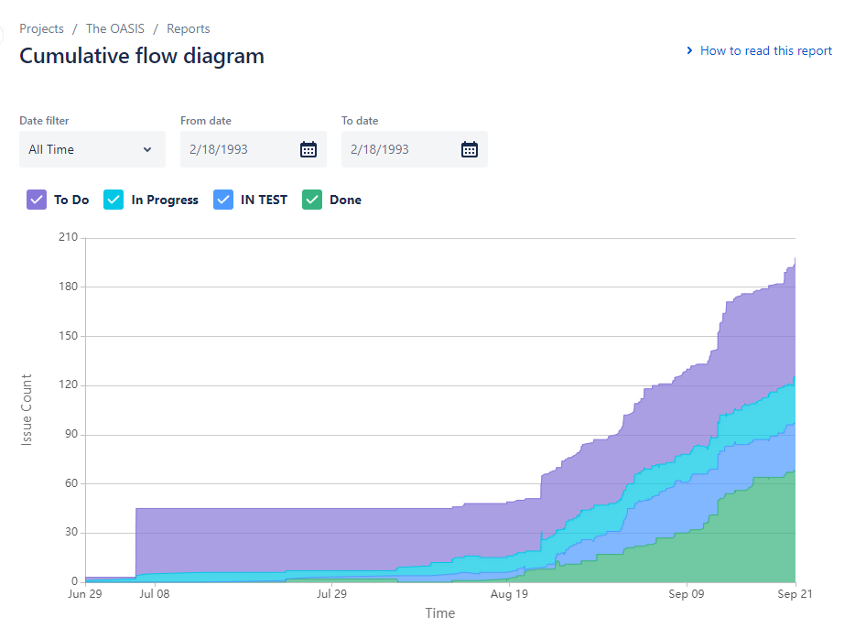Uncheck the In Progress status checkbox
The height and width of the screenshot is (628, 844).
click(x=114, y=200)
